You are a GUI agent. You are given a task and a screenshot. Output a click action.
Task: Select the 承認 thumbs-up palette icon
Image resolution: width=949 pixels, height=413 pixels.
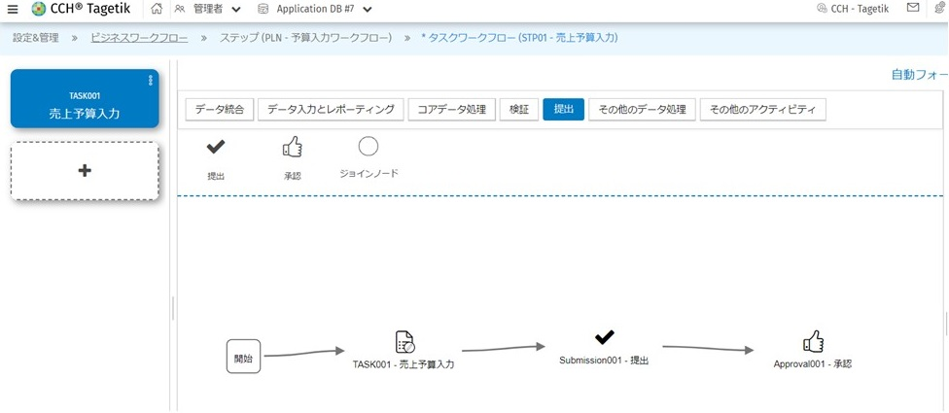292,148
